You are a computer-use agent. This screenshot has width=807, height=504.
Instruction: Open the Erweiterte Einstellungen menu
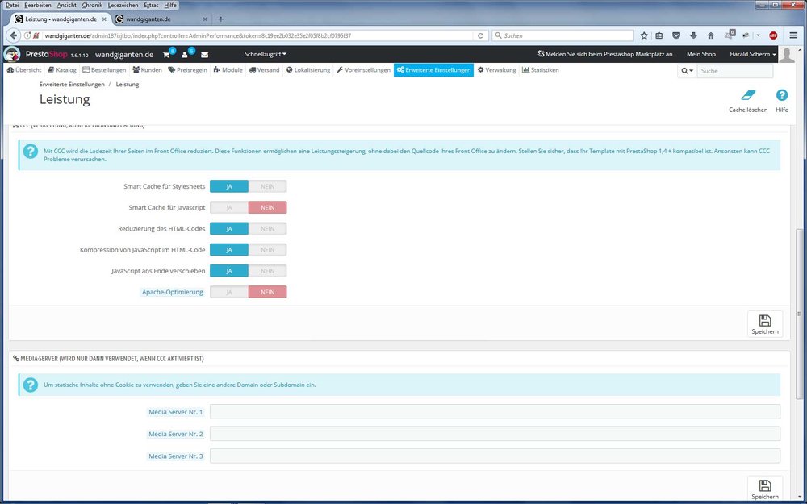pos(433,70)
